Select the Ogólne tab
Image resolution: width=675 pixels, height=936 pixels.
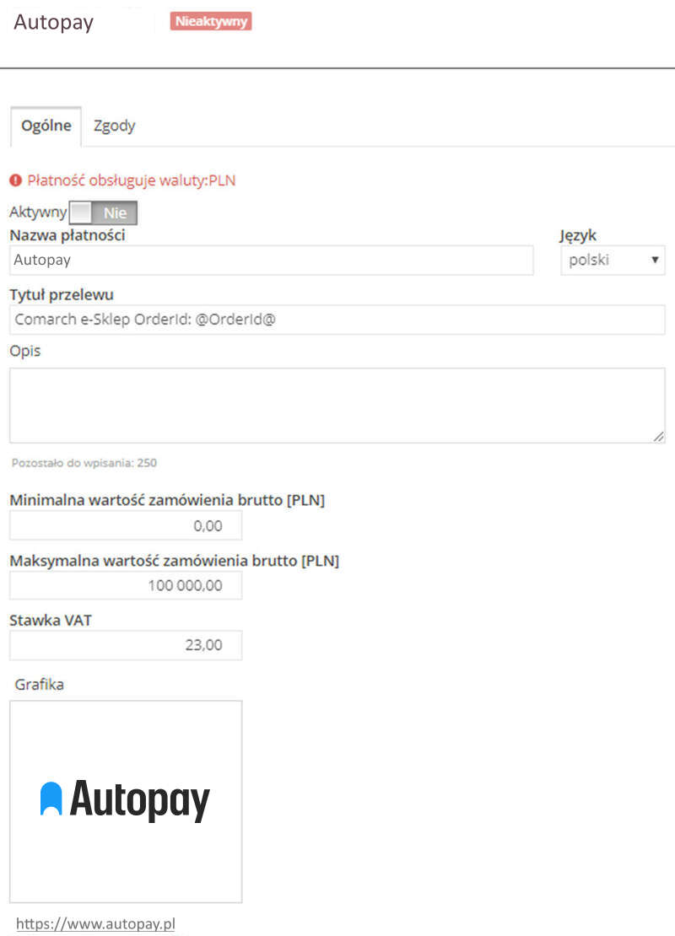tap(46, 126)
